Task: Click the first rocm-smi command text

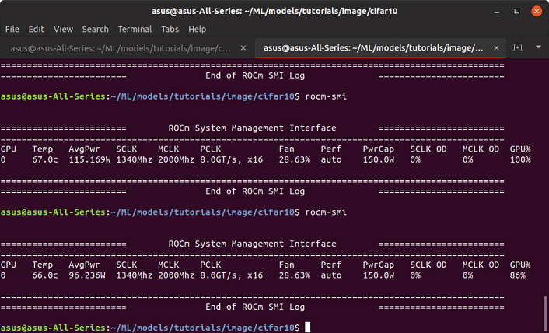Action: 326,96
